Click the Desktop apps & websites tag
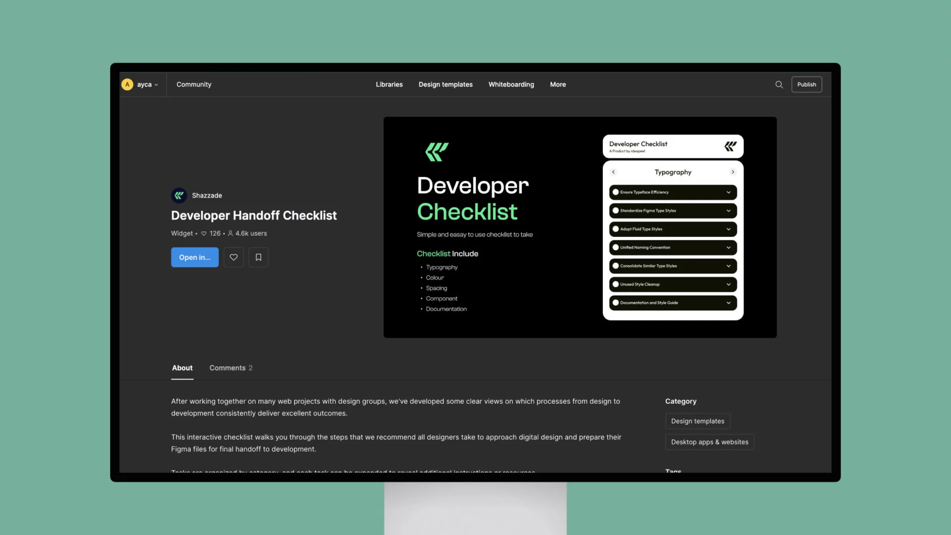 (709, 442)
